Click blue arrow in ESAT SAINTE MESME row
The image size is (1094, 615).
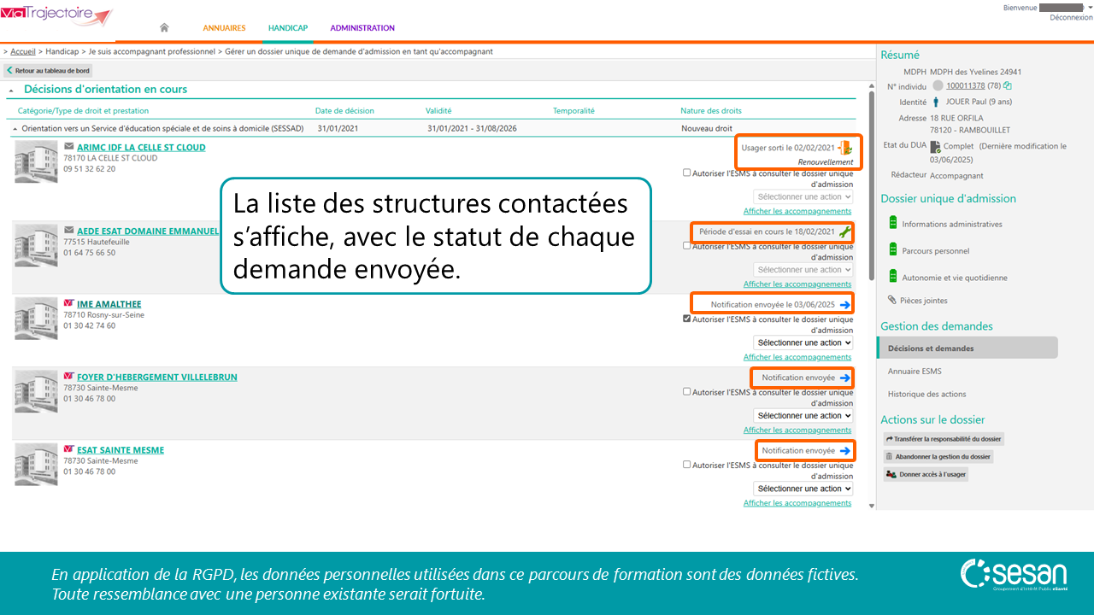845,450
